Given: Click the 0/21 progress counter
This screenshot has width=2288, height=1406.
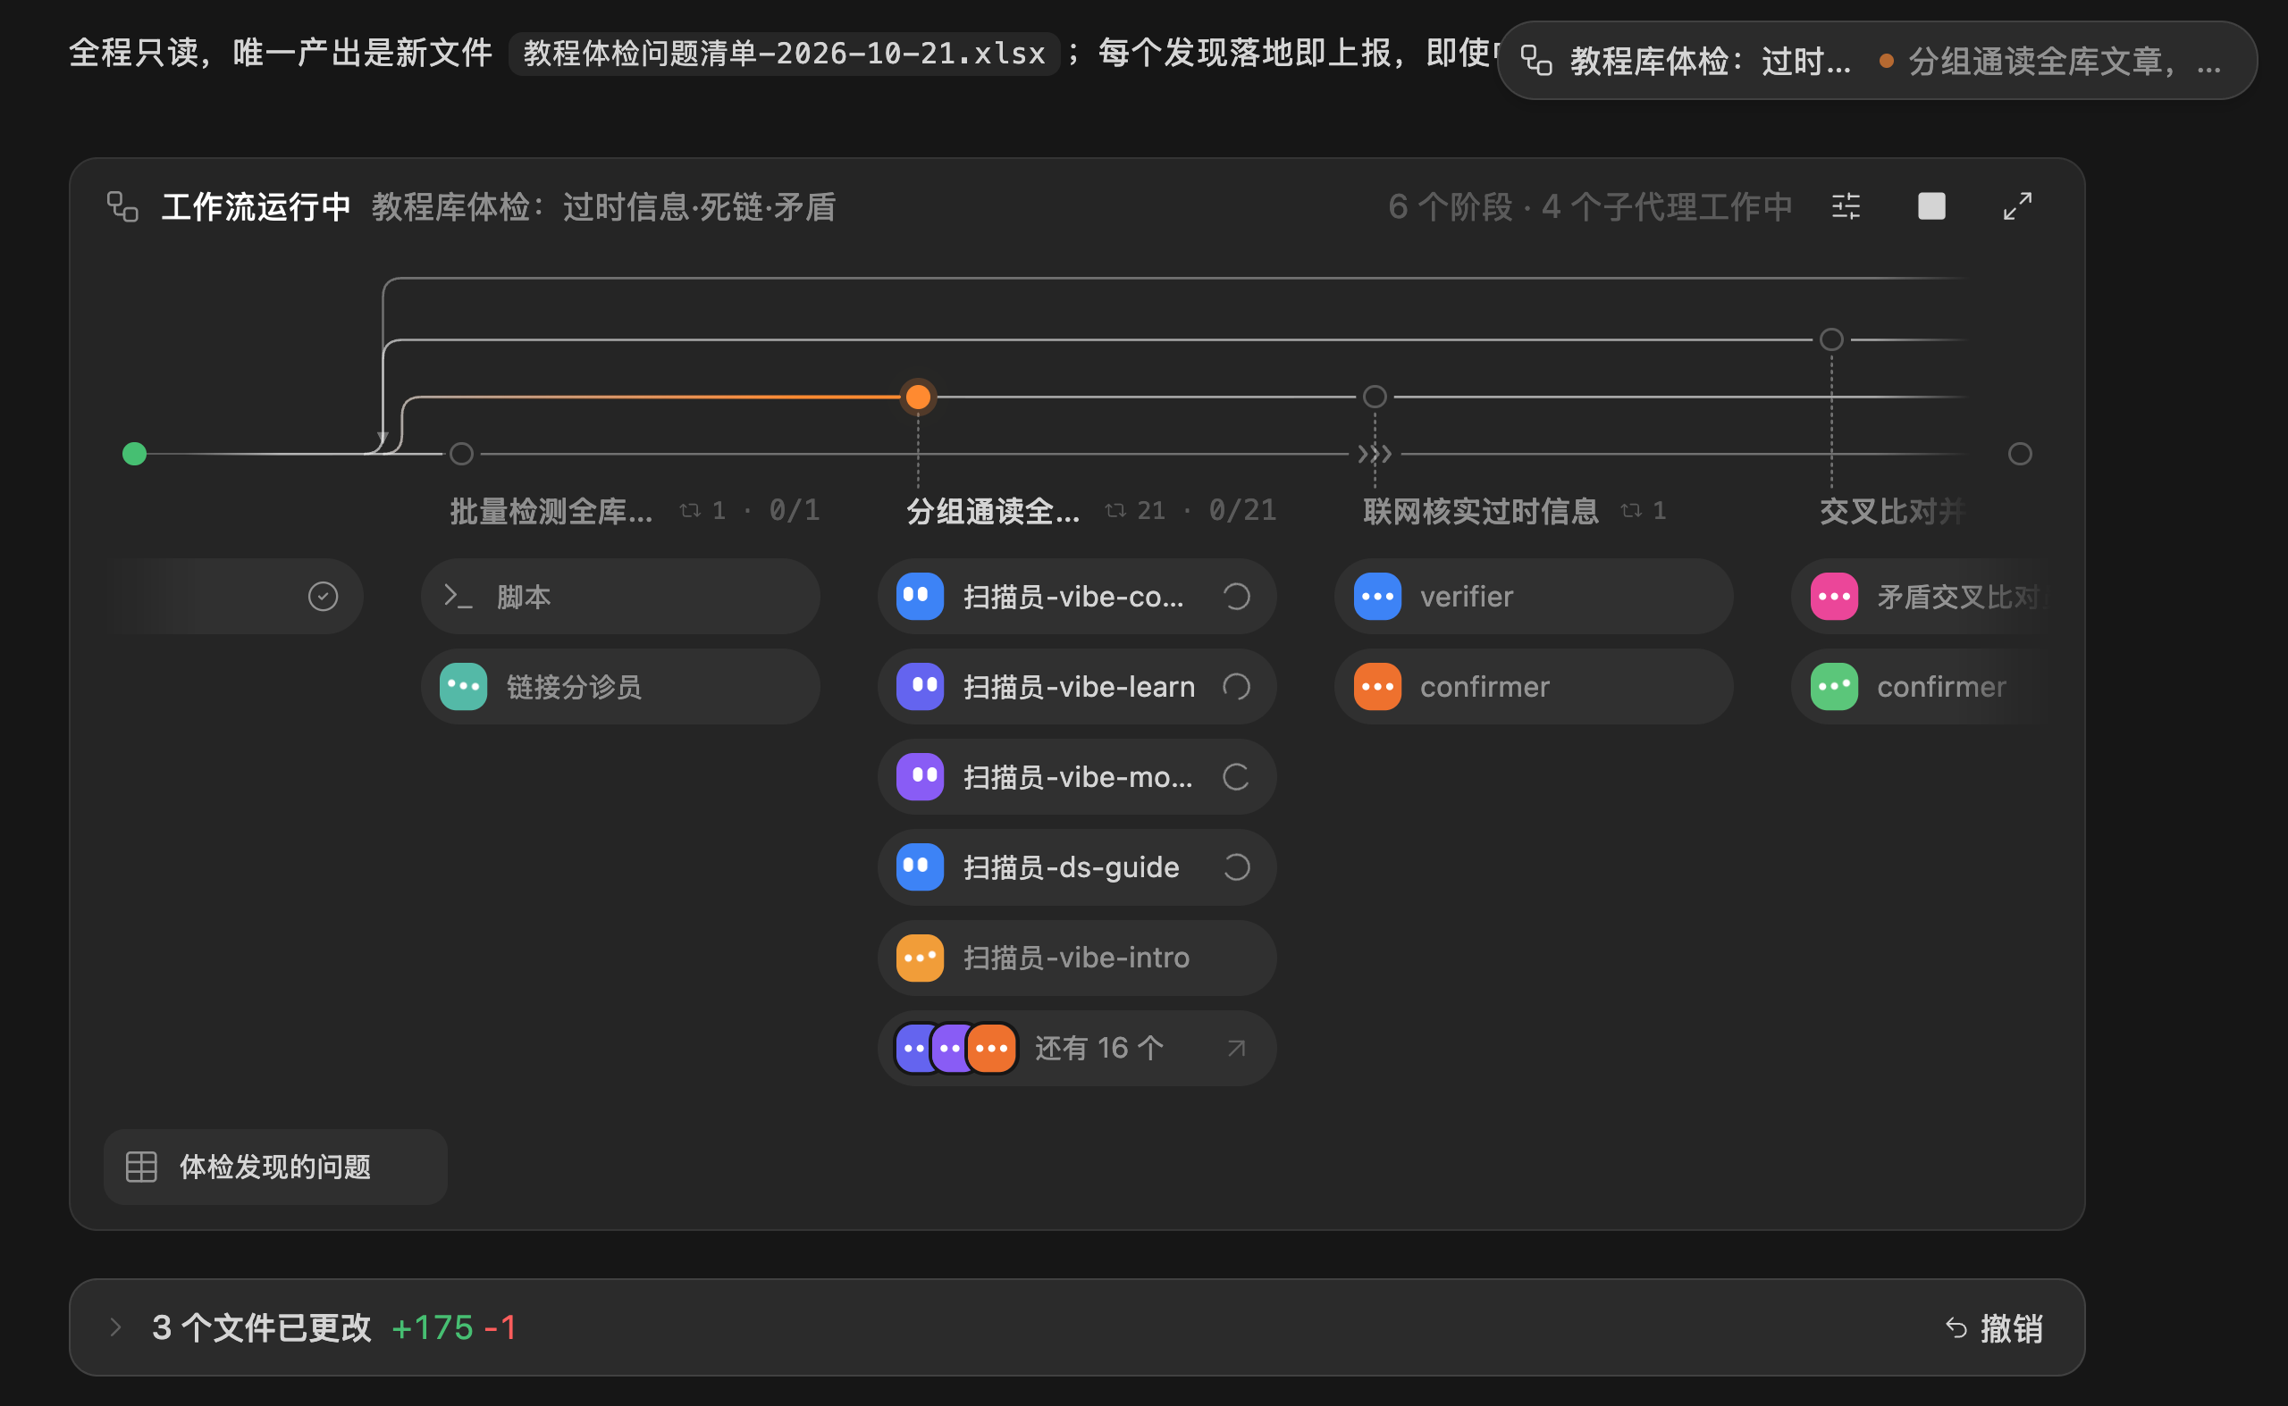Looking at the screenshot, I should pos(1242,511).
